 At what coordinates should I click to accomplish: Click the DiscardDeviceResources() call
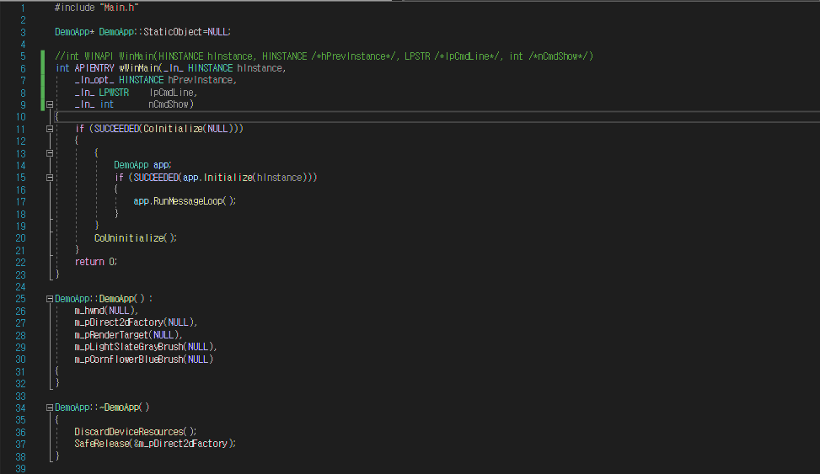[x=136, y=432]
